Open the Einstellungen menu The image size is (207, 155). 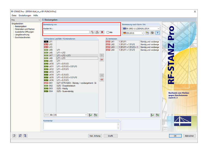pos(25,15)
